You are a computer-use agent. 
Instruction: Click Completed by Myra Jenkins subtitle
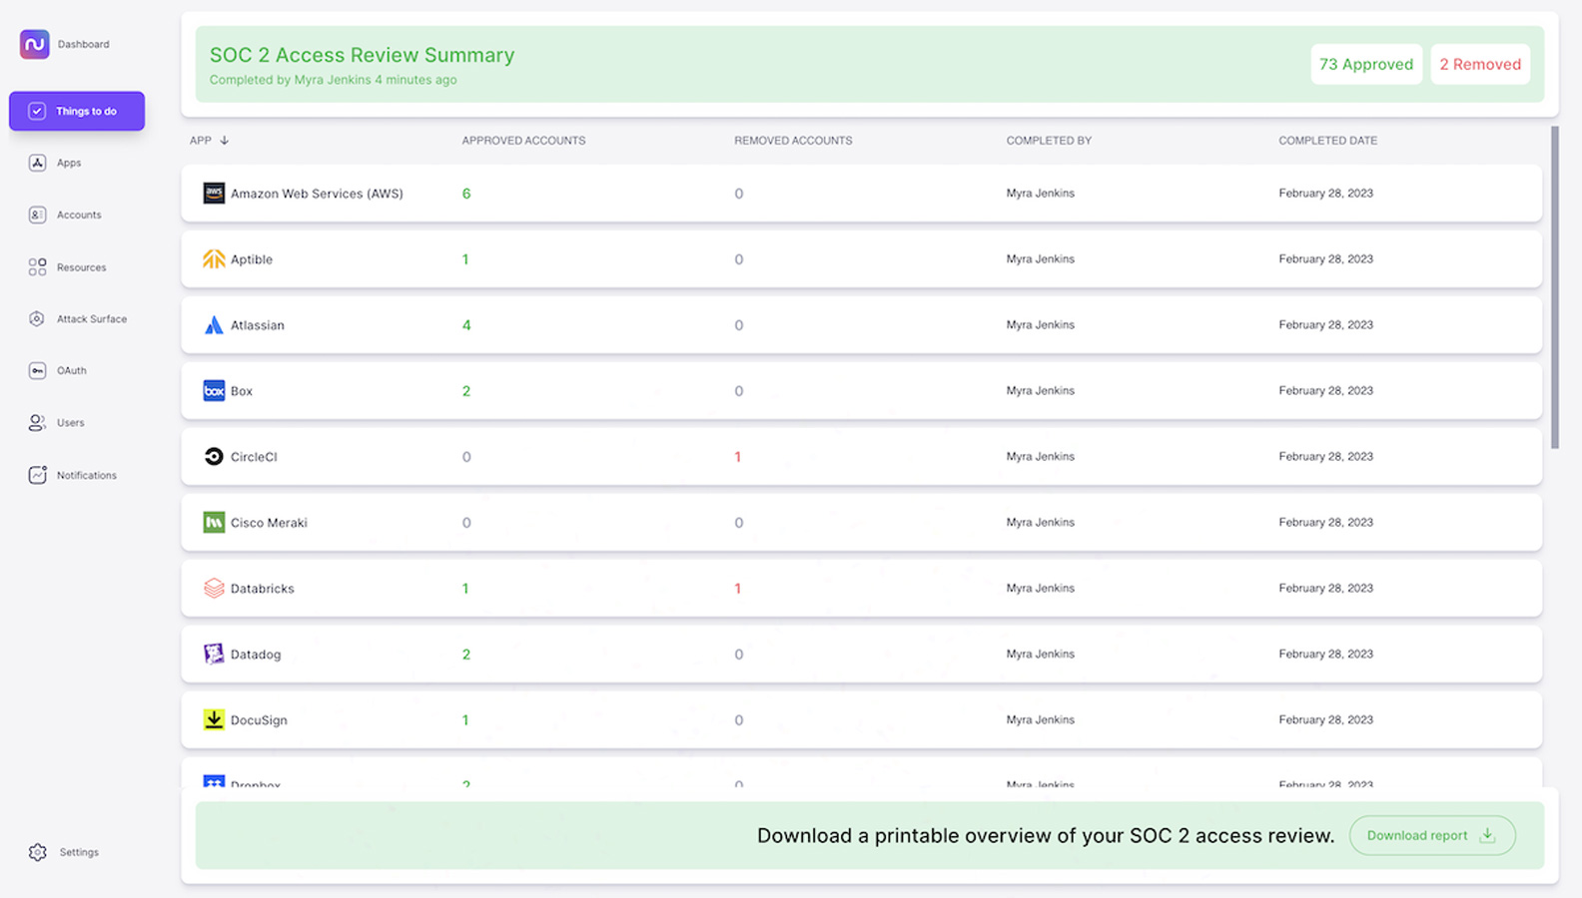[333, 80]
